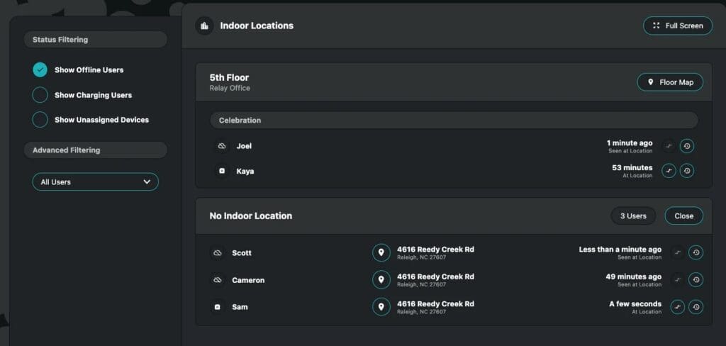The width and height of the screenshot is (726, 346).
Task: Click Cameron's 4616 Reedy Creek Rd address
Action: [x=436, y=277]
